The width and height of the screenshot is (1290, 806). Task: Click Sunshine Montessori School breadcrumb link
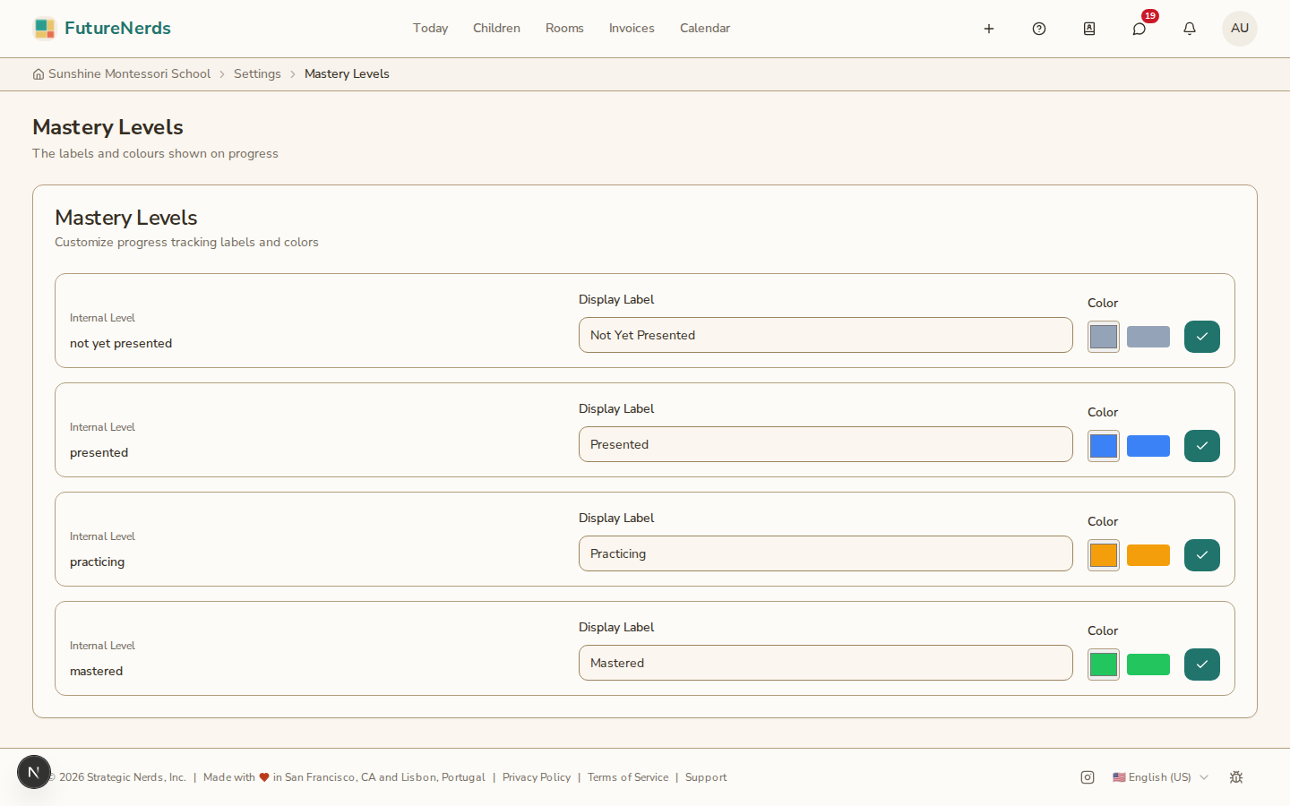pos(130,74)
